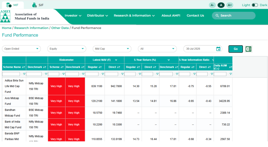
Task: Open the date picker calendar icon
Action: [x=218, y=49]
